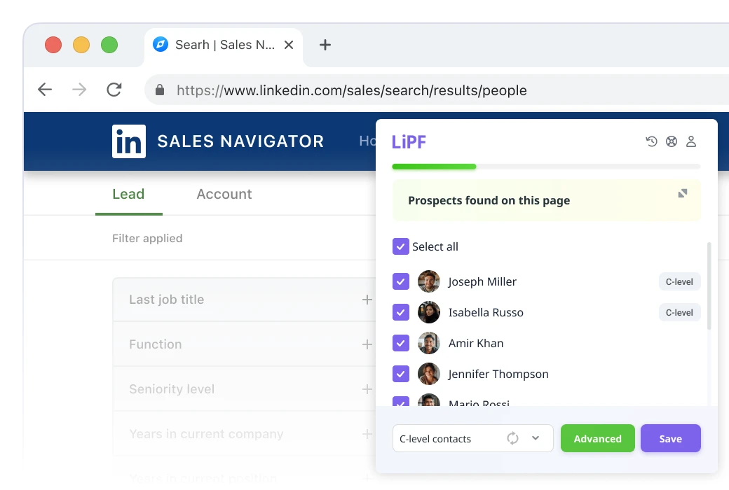The image size is (729, 490).
Task: Click the browser tab favicon compass icon
Action: [x=161, y=45]
